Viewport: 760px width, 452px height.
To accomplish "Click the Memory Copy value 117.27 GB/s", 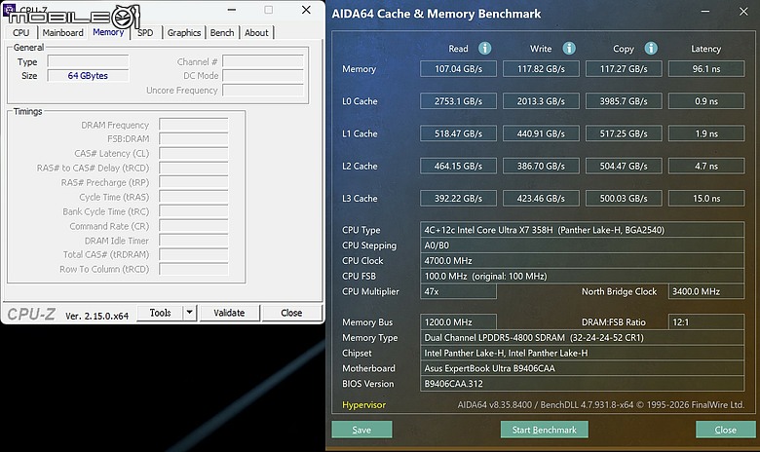I will (x=624, y=69).
